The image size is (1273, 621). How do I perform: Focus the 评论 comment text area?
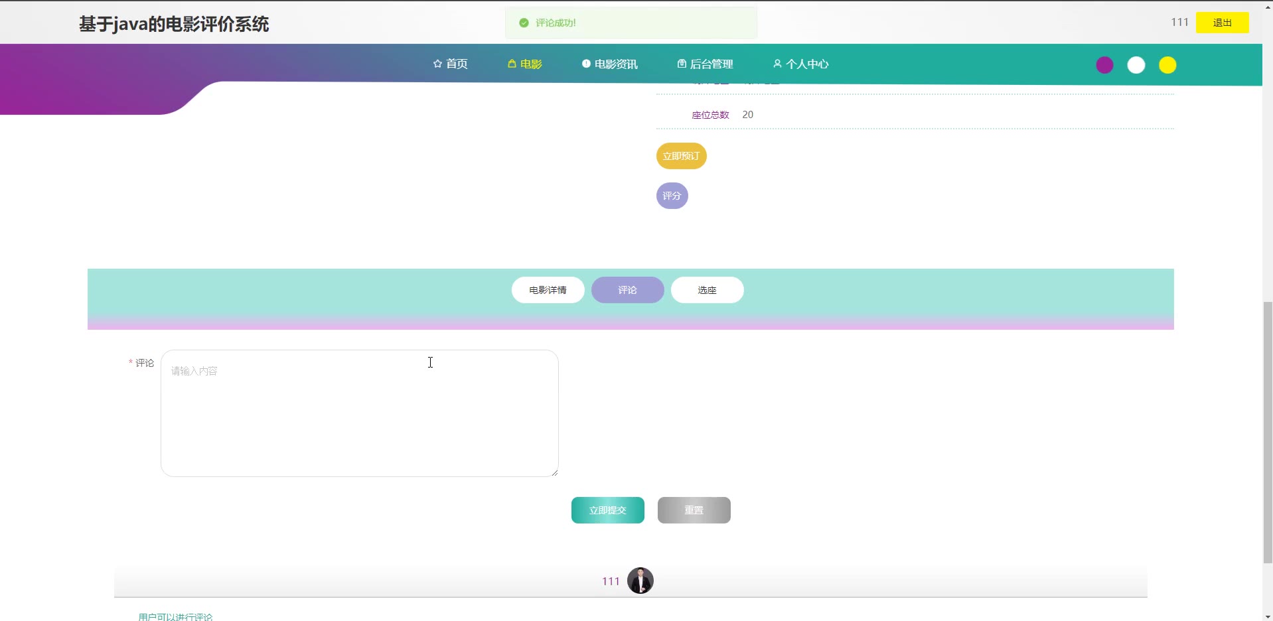359,413
